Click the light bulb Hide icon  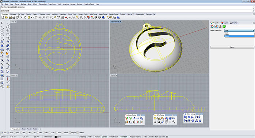(81, 18)
